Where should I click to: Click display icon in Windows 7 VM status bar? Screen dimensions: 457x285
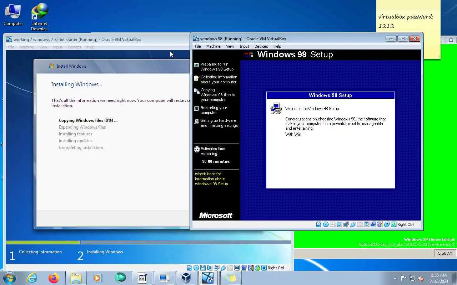tap(237, 268)
